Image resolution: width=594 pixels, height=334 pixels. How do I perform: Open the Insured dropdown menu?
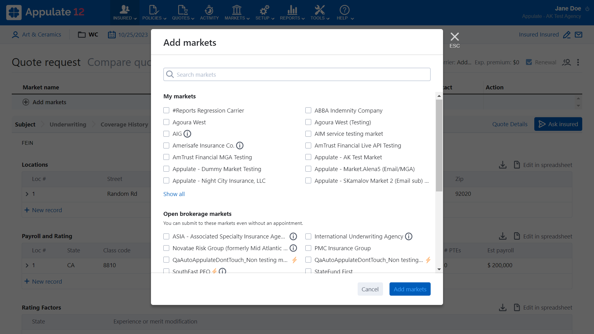(x=125, y=13)
